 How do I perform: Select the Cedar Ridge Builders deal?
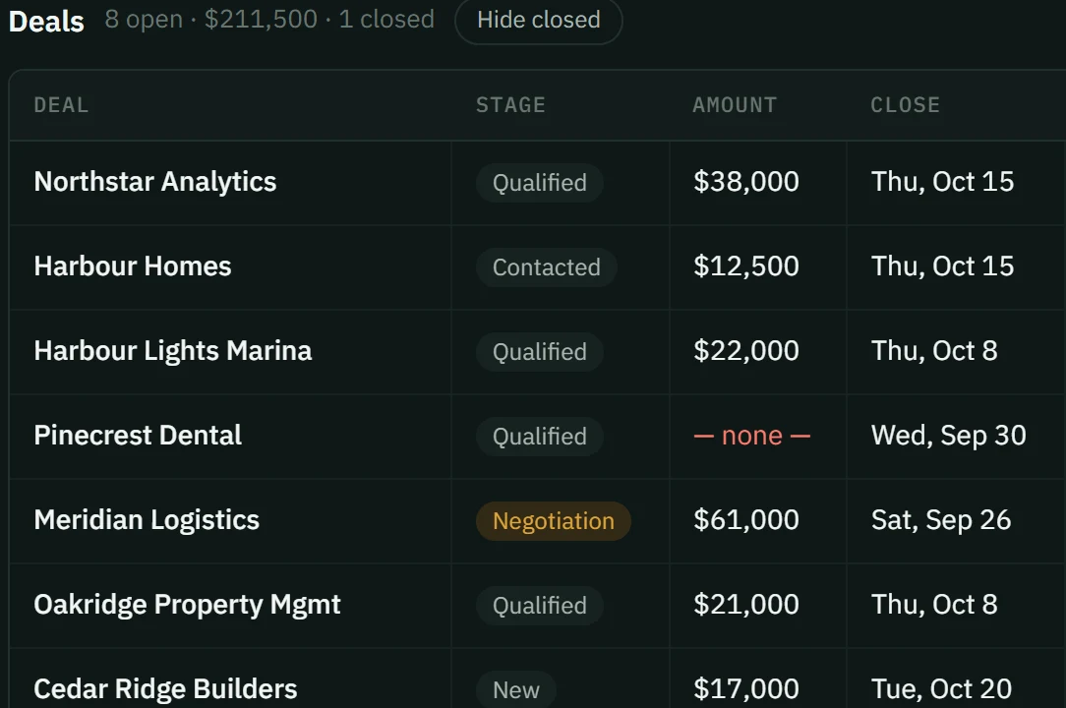pyautogui.click(x=165, y=689)
